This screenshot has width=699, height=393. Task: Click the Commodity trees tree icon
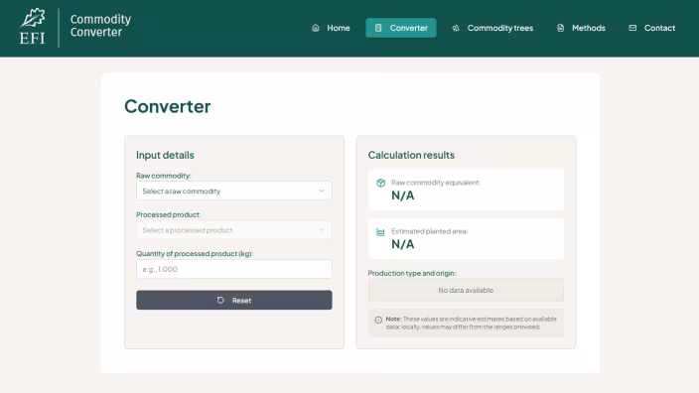[x=456, y=28]
